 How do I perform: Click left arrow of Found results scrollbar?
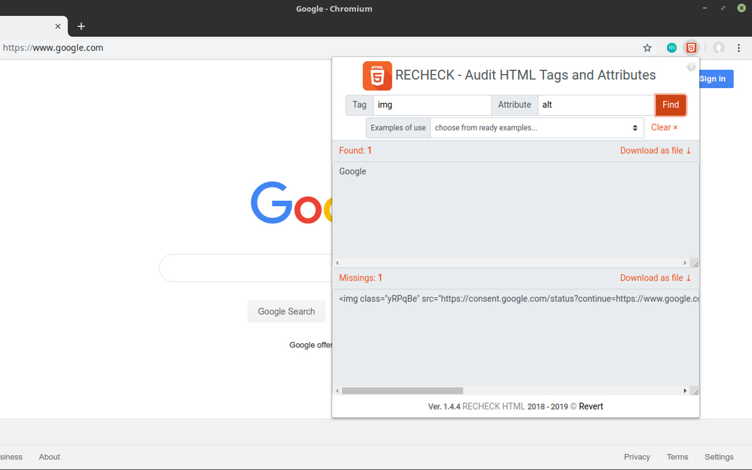[x=337, y=263]
